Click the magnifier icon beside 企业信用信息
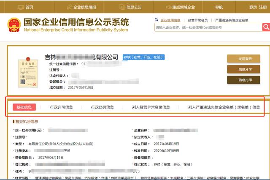The image size is (270, 180). [x=157, y=20]
